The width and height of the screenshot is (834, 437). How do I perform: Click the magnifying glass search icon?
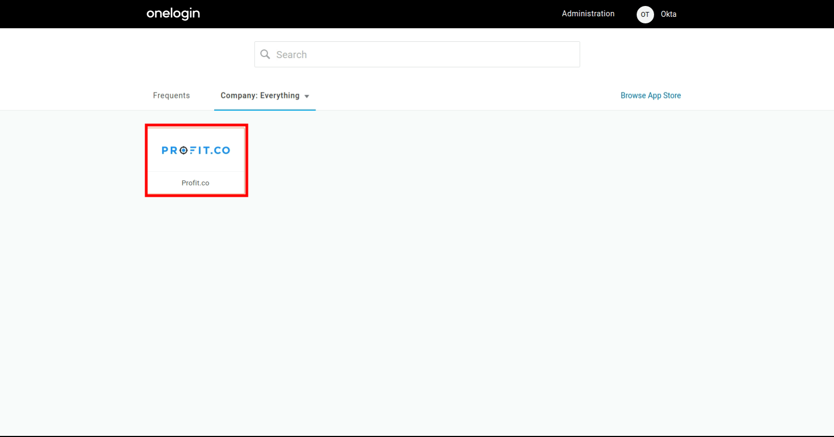(x=265, y=54)
